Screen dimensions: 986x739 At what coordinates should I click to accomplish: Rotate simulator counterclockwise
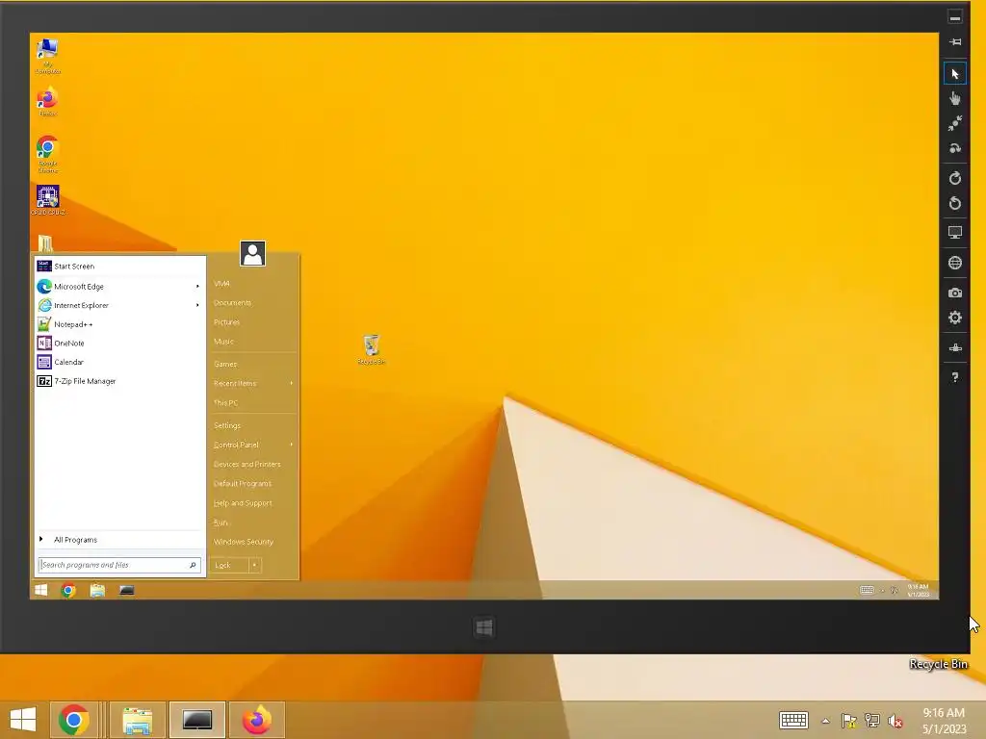tap(954, 203)
